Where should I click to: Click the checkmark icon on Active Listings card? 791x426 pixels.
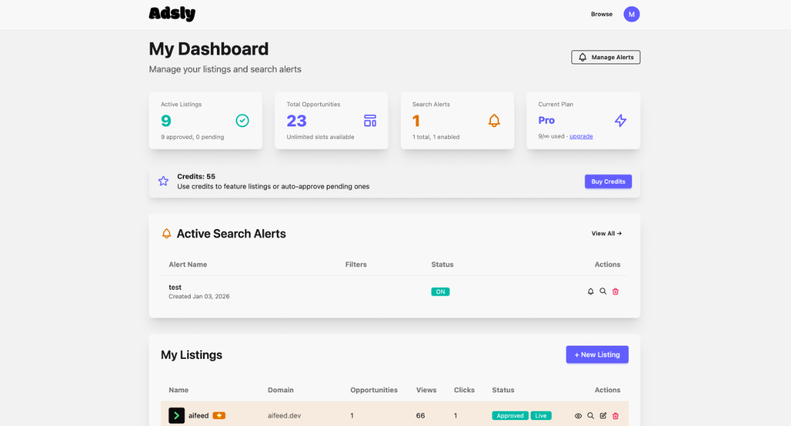click(243, 120)
